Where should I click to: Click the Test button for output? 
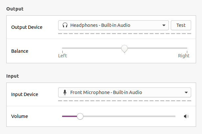click(x=181, y=25)
